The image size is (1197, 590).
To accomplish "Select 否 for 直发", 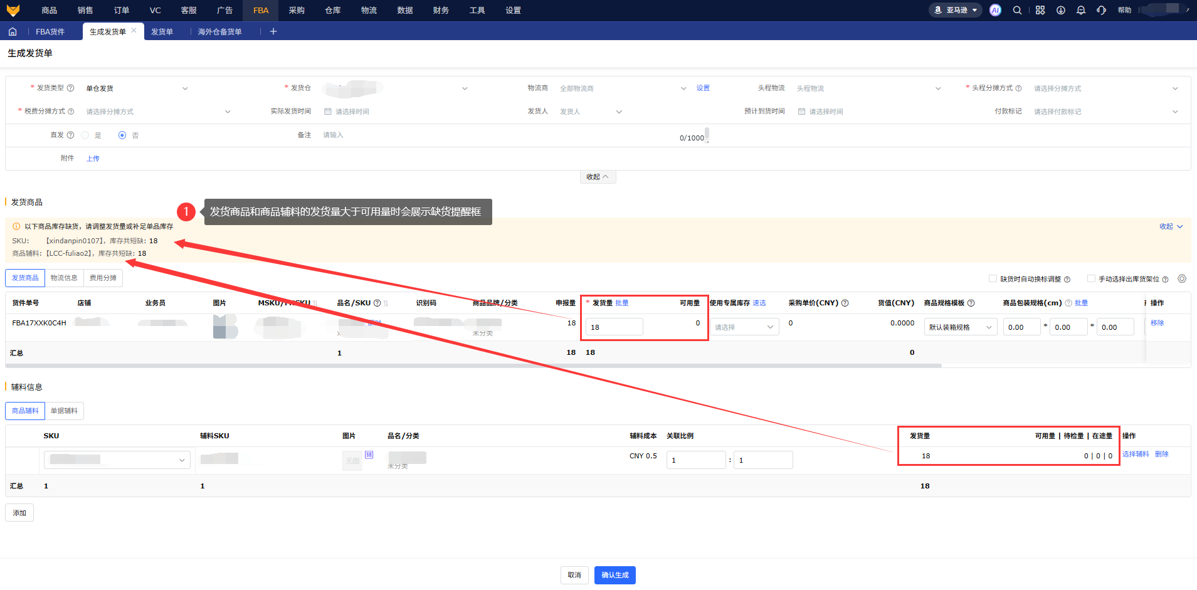I will tap(122, 135).
